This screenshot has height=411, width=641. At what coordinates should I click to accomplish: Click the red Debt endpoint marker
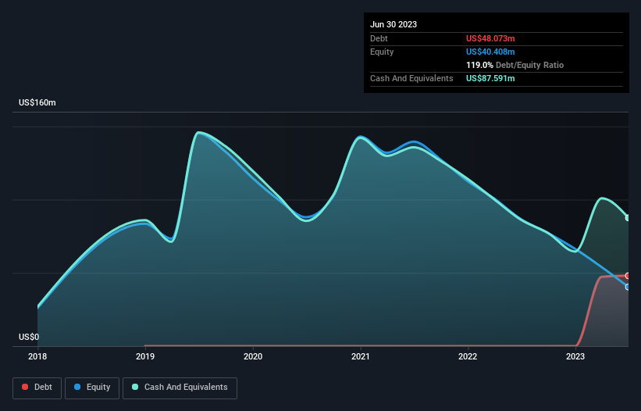point(628,276)
